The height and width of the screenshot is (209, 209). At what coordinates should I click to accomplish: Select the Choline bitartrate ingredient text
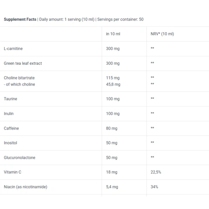click(19, 78)
